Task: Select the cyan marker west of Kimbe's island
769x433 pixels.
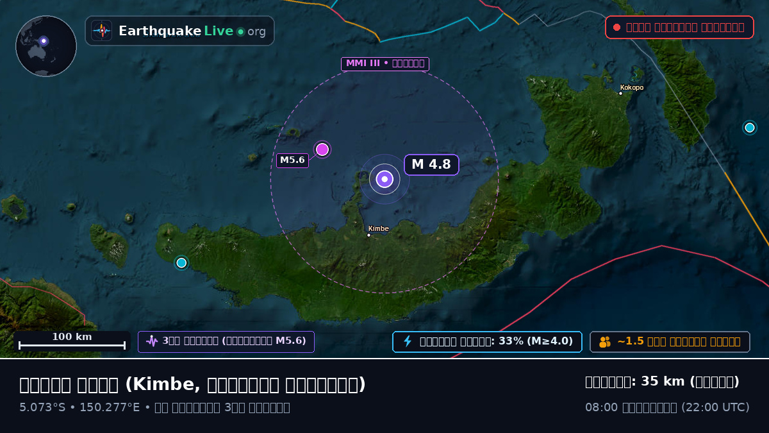Action: tap(181, 262)
